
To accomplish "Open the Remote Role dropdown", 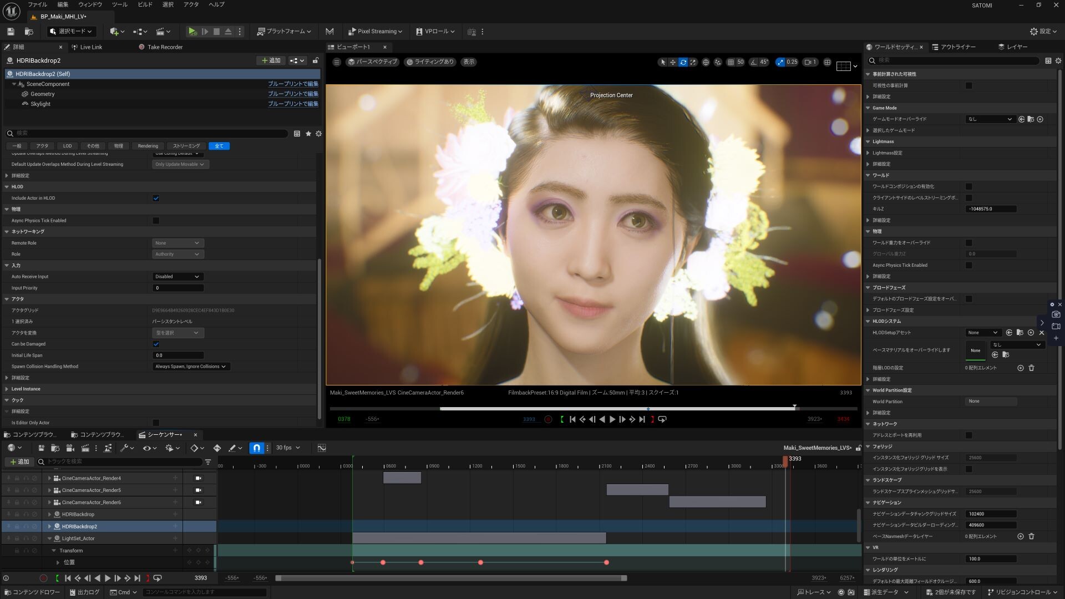I will pyautogui.click(x=177, y=243).
